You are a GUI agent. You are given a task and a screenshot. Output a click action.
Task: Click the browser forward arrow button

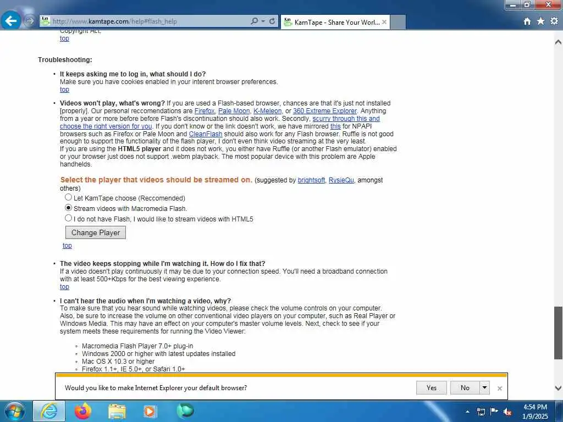[x=30, y=21]
